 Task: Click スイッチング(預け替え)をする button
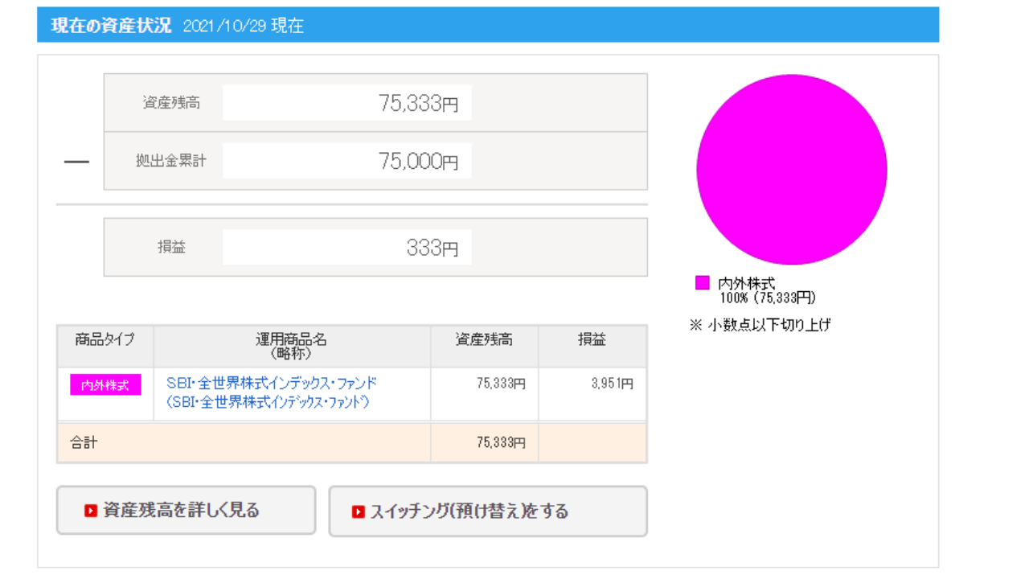pos(488,511)
